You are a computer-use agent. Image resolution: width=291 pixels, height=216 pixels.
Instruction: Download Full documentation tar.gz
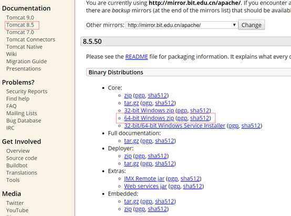[131, 141]
